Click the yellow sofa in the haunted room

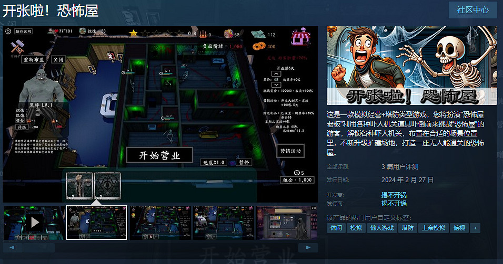(x=209, y=134)
